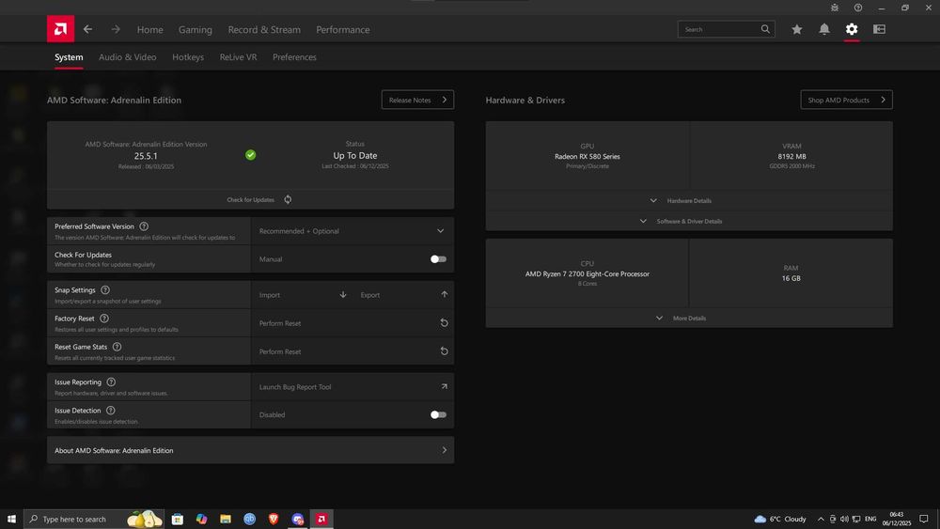Toggle the sidebar panel icon
The width and height of the screenshot is (940, 529).
click(880, 29)
